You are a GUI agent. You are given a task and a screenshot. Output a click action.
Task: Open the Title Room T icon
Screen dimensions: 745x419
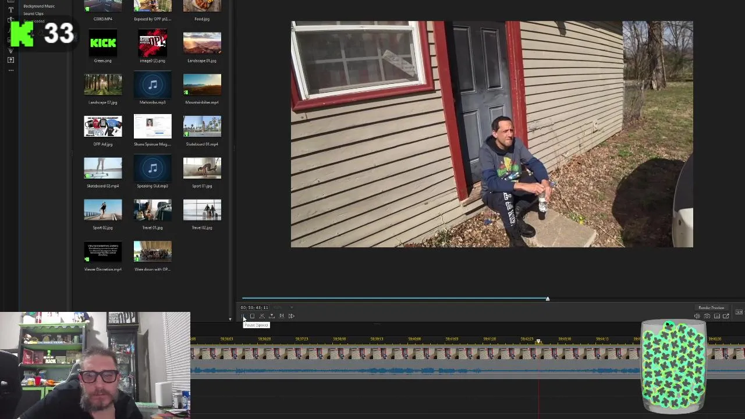coord(10,9)
